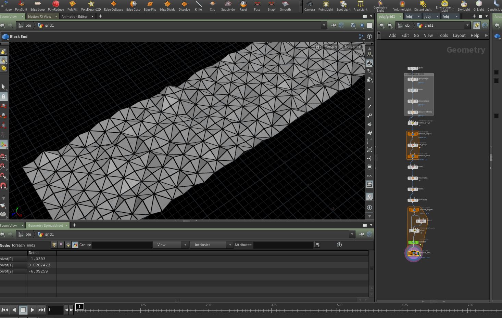502x318 pixels.
Task: Open the Layout menu in network editor
Action: point(459,36)
